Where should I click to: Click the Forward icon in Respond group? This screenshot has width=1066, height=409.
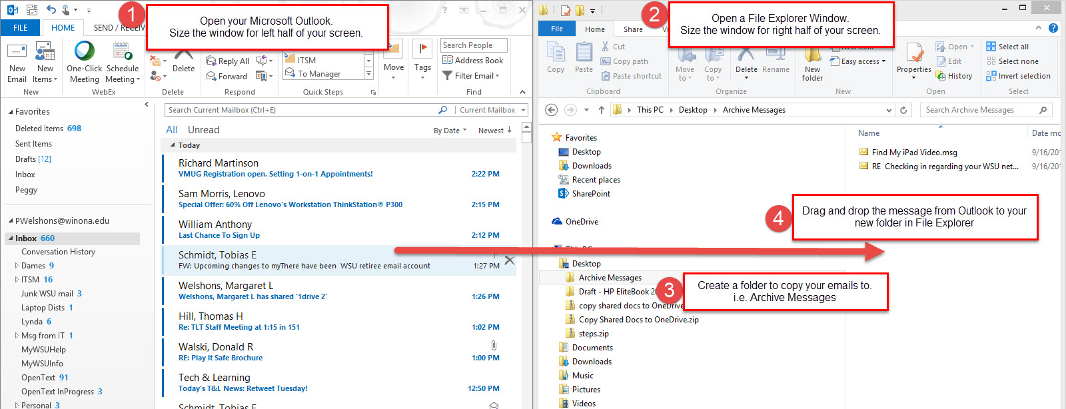pos(211,77)
